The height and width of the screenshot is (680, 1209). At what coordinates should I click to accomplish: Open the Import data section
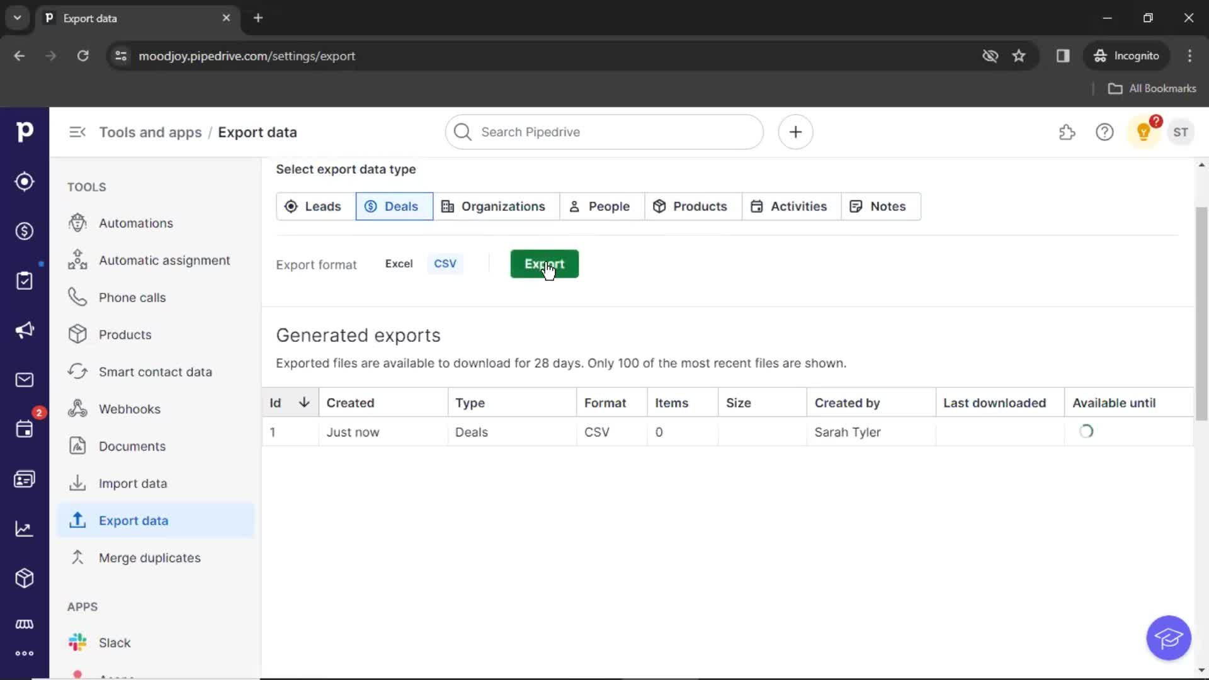point(133,483)
